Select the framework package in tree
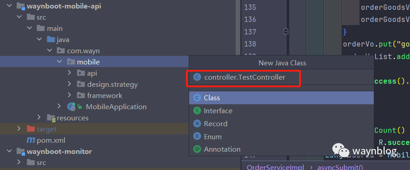 pyautogui.click(x=105, y=95)
